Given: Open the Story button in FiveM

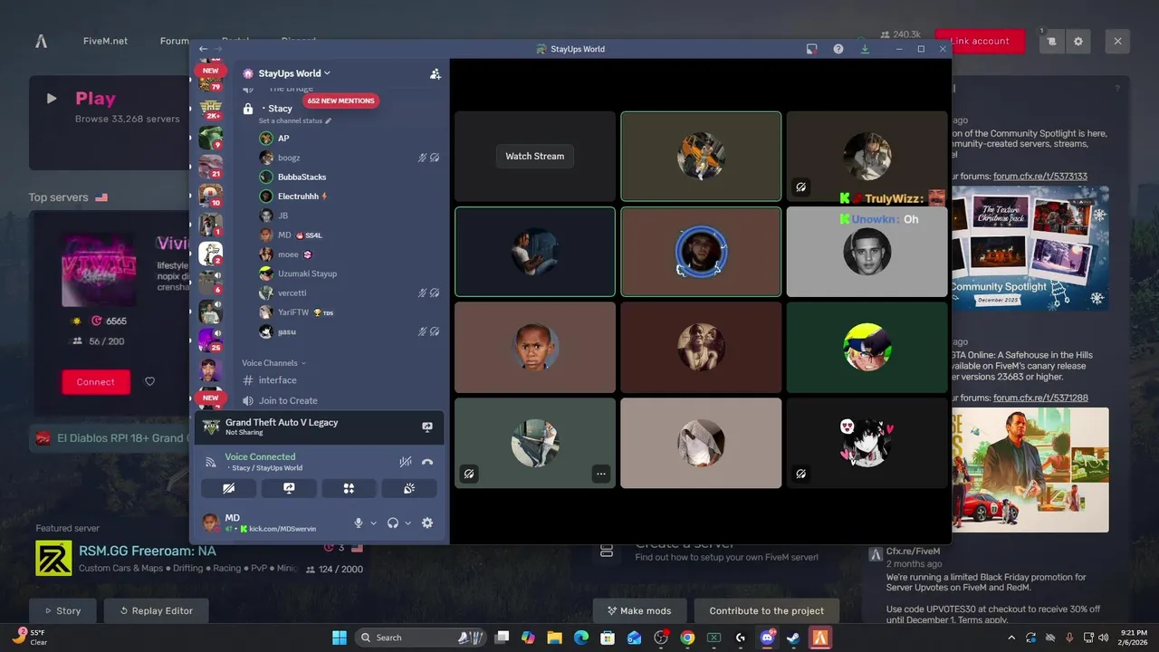Looking at the screenshot, I should pyautogui.click(x=63, y=610).
